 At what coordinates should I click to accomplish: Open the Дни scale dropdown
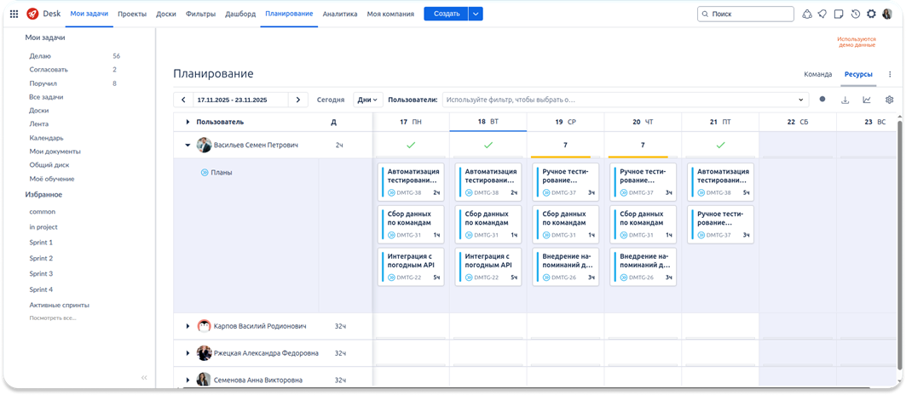pyautogui.click(x=368, y=100)
